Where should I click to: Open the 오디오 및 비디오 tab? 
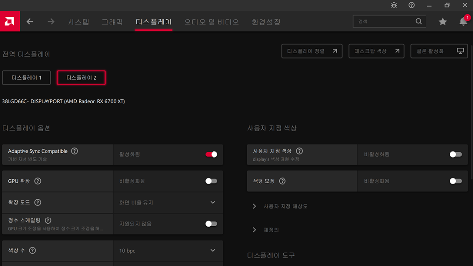click(212, 22)
